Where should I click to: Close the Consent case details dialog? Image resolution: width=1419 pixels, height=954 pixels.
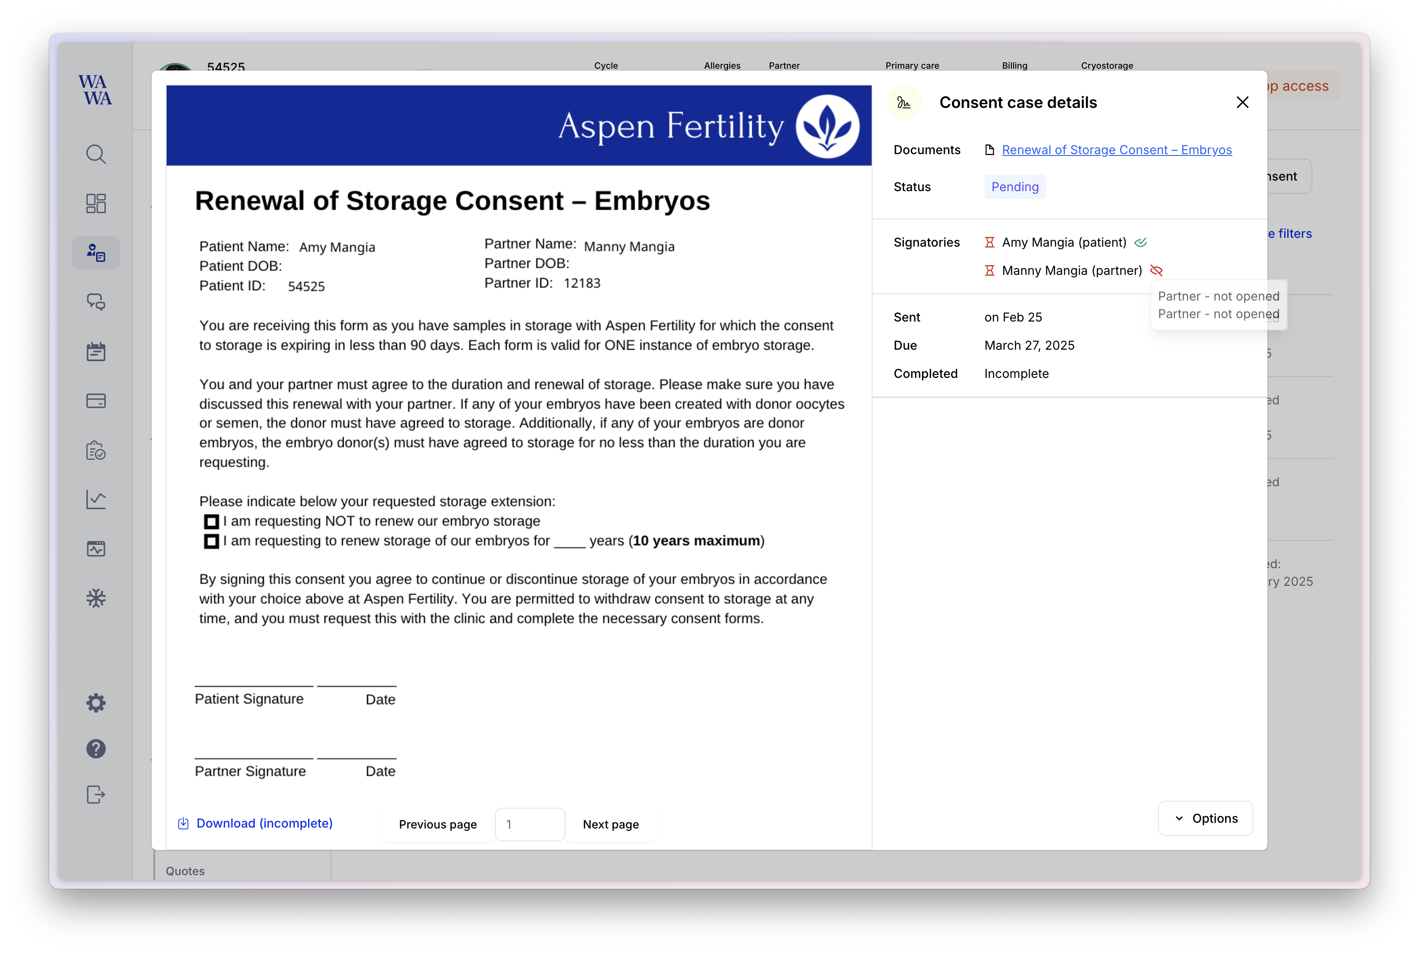click(1242, 102)
